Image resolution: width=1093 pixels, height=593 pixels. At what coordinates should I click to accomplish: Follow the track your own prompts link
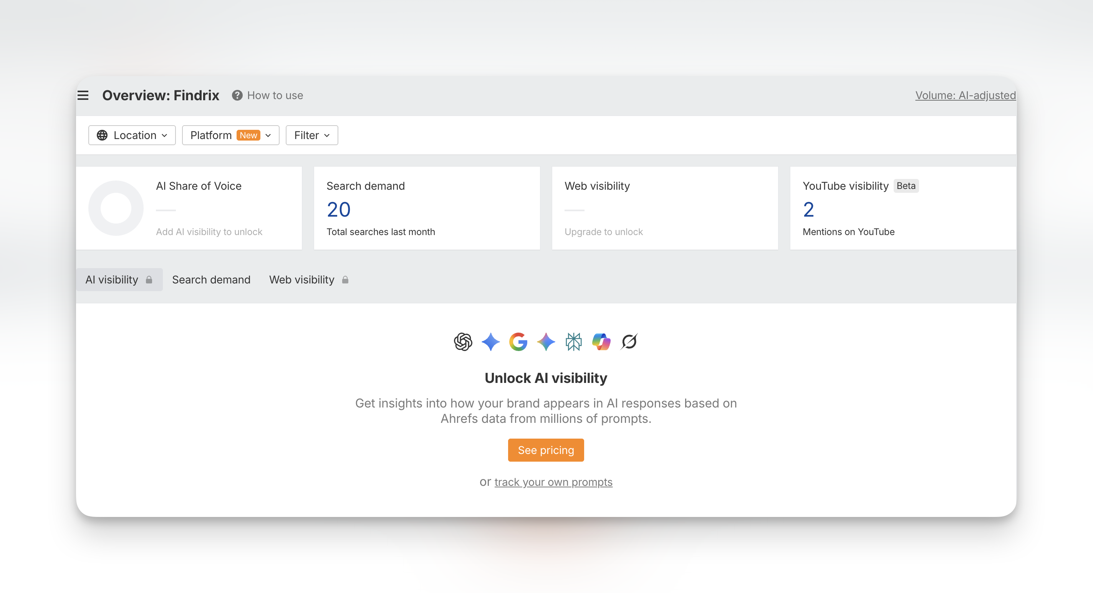point(553,482)
